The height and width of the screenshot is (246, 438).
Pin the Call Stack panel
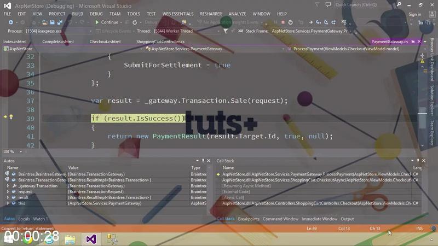pos(418,161)
